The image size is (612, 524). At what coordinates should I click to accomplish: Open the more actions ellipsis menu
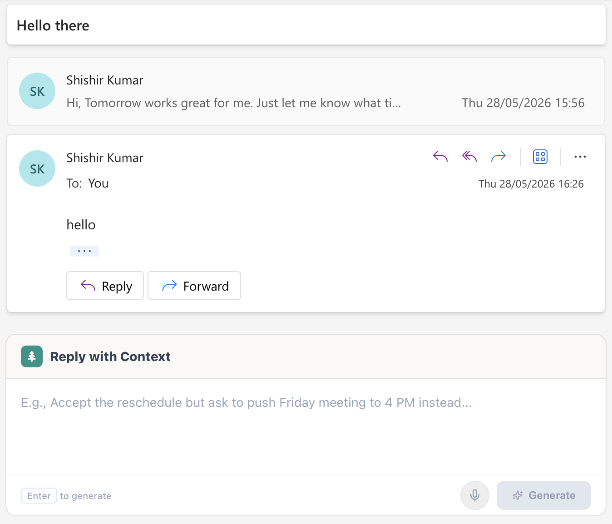tap(580, 157)
